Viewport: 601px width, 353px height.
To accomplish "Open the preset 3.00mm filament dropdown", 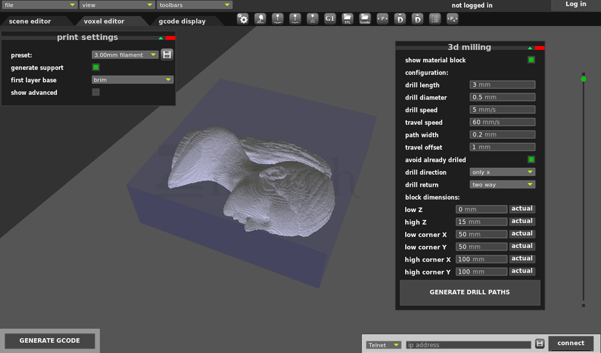I will point(125,55).
